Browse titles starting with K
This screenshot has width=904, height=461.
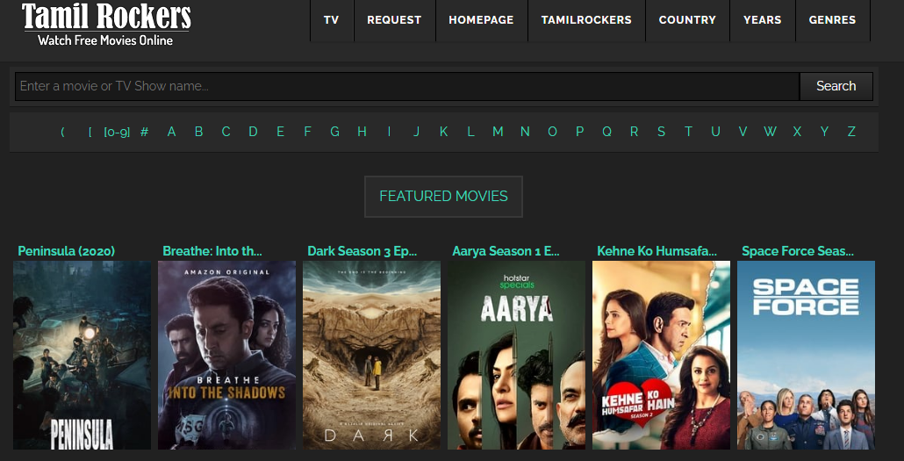tap(443, 132)
